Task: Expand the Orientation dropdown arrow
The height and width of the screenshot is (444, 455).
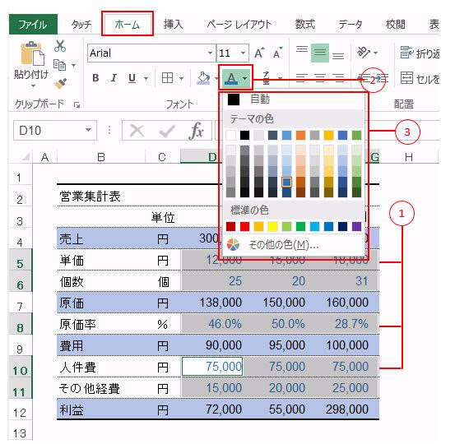Action: (375, 53)
